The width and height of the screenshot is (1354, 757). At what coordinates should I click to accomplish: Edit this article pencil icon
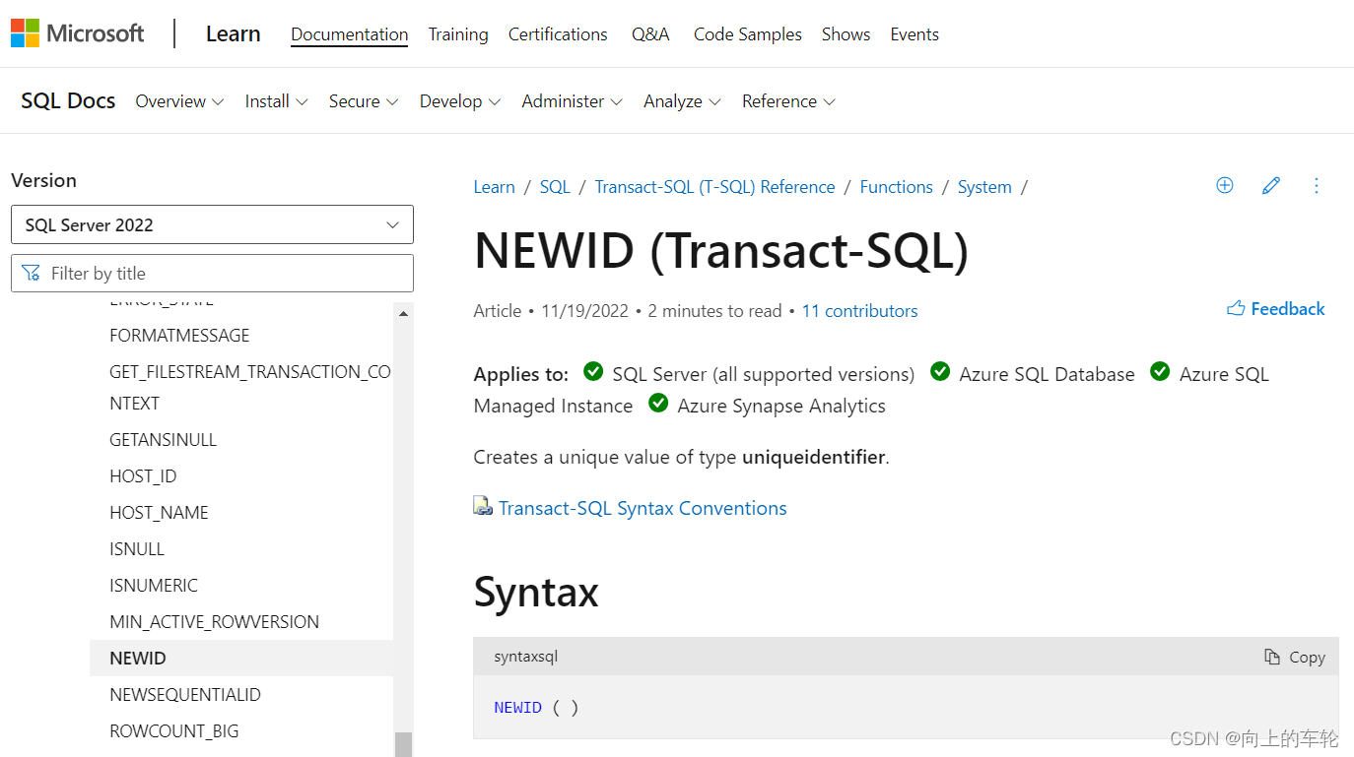click(x=1271, y=185)
